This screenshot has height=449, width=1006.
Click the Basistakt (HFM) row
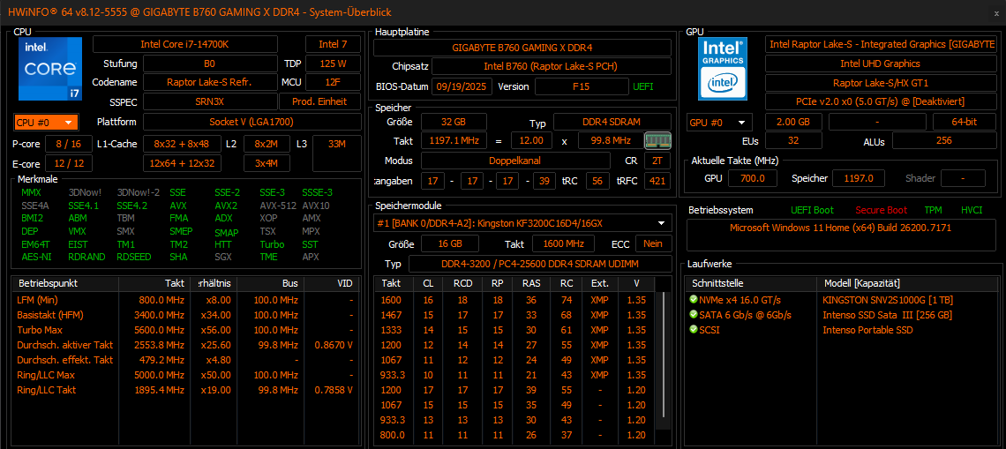click(187, 315)
